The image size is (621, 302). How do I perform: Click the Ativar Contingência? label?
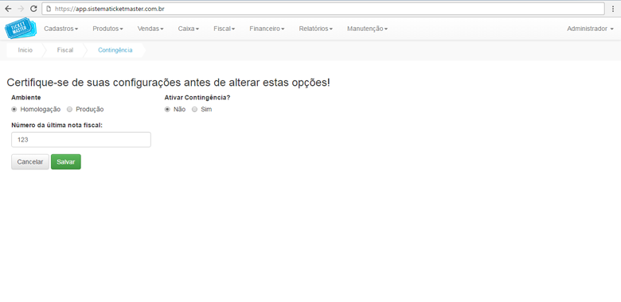coord(197,98)
